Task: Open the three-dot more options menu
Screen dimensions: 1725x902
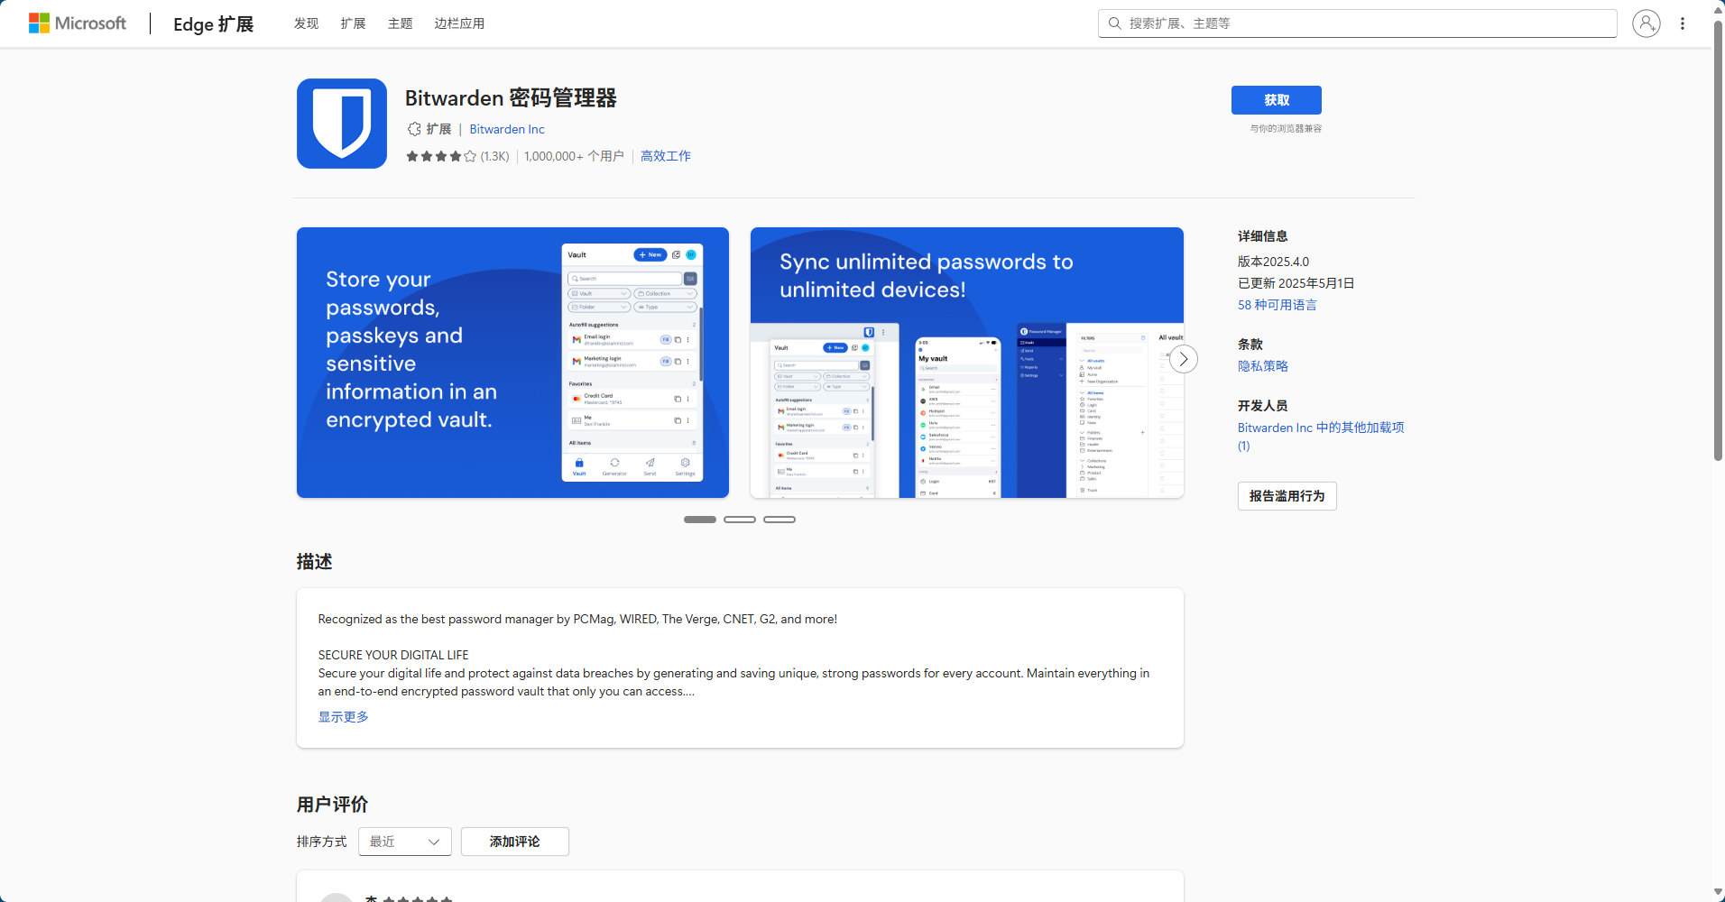Action: pos(1682,23)
